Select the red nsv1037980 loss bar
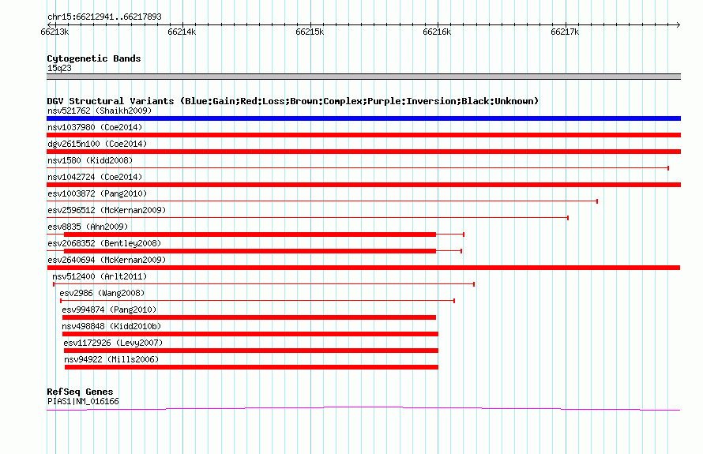Viewport: 703px width, 454px height. [363, 135]
